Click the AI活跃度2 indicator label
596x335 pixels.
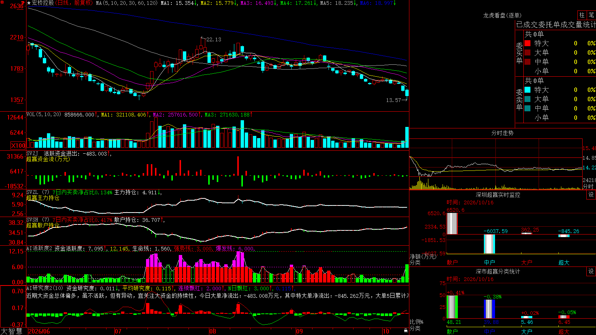[x=39, y=248]
